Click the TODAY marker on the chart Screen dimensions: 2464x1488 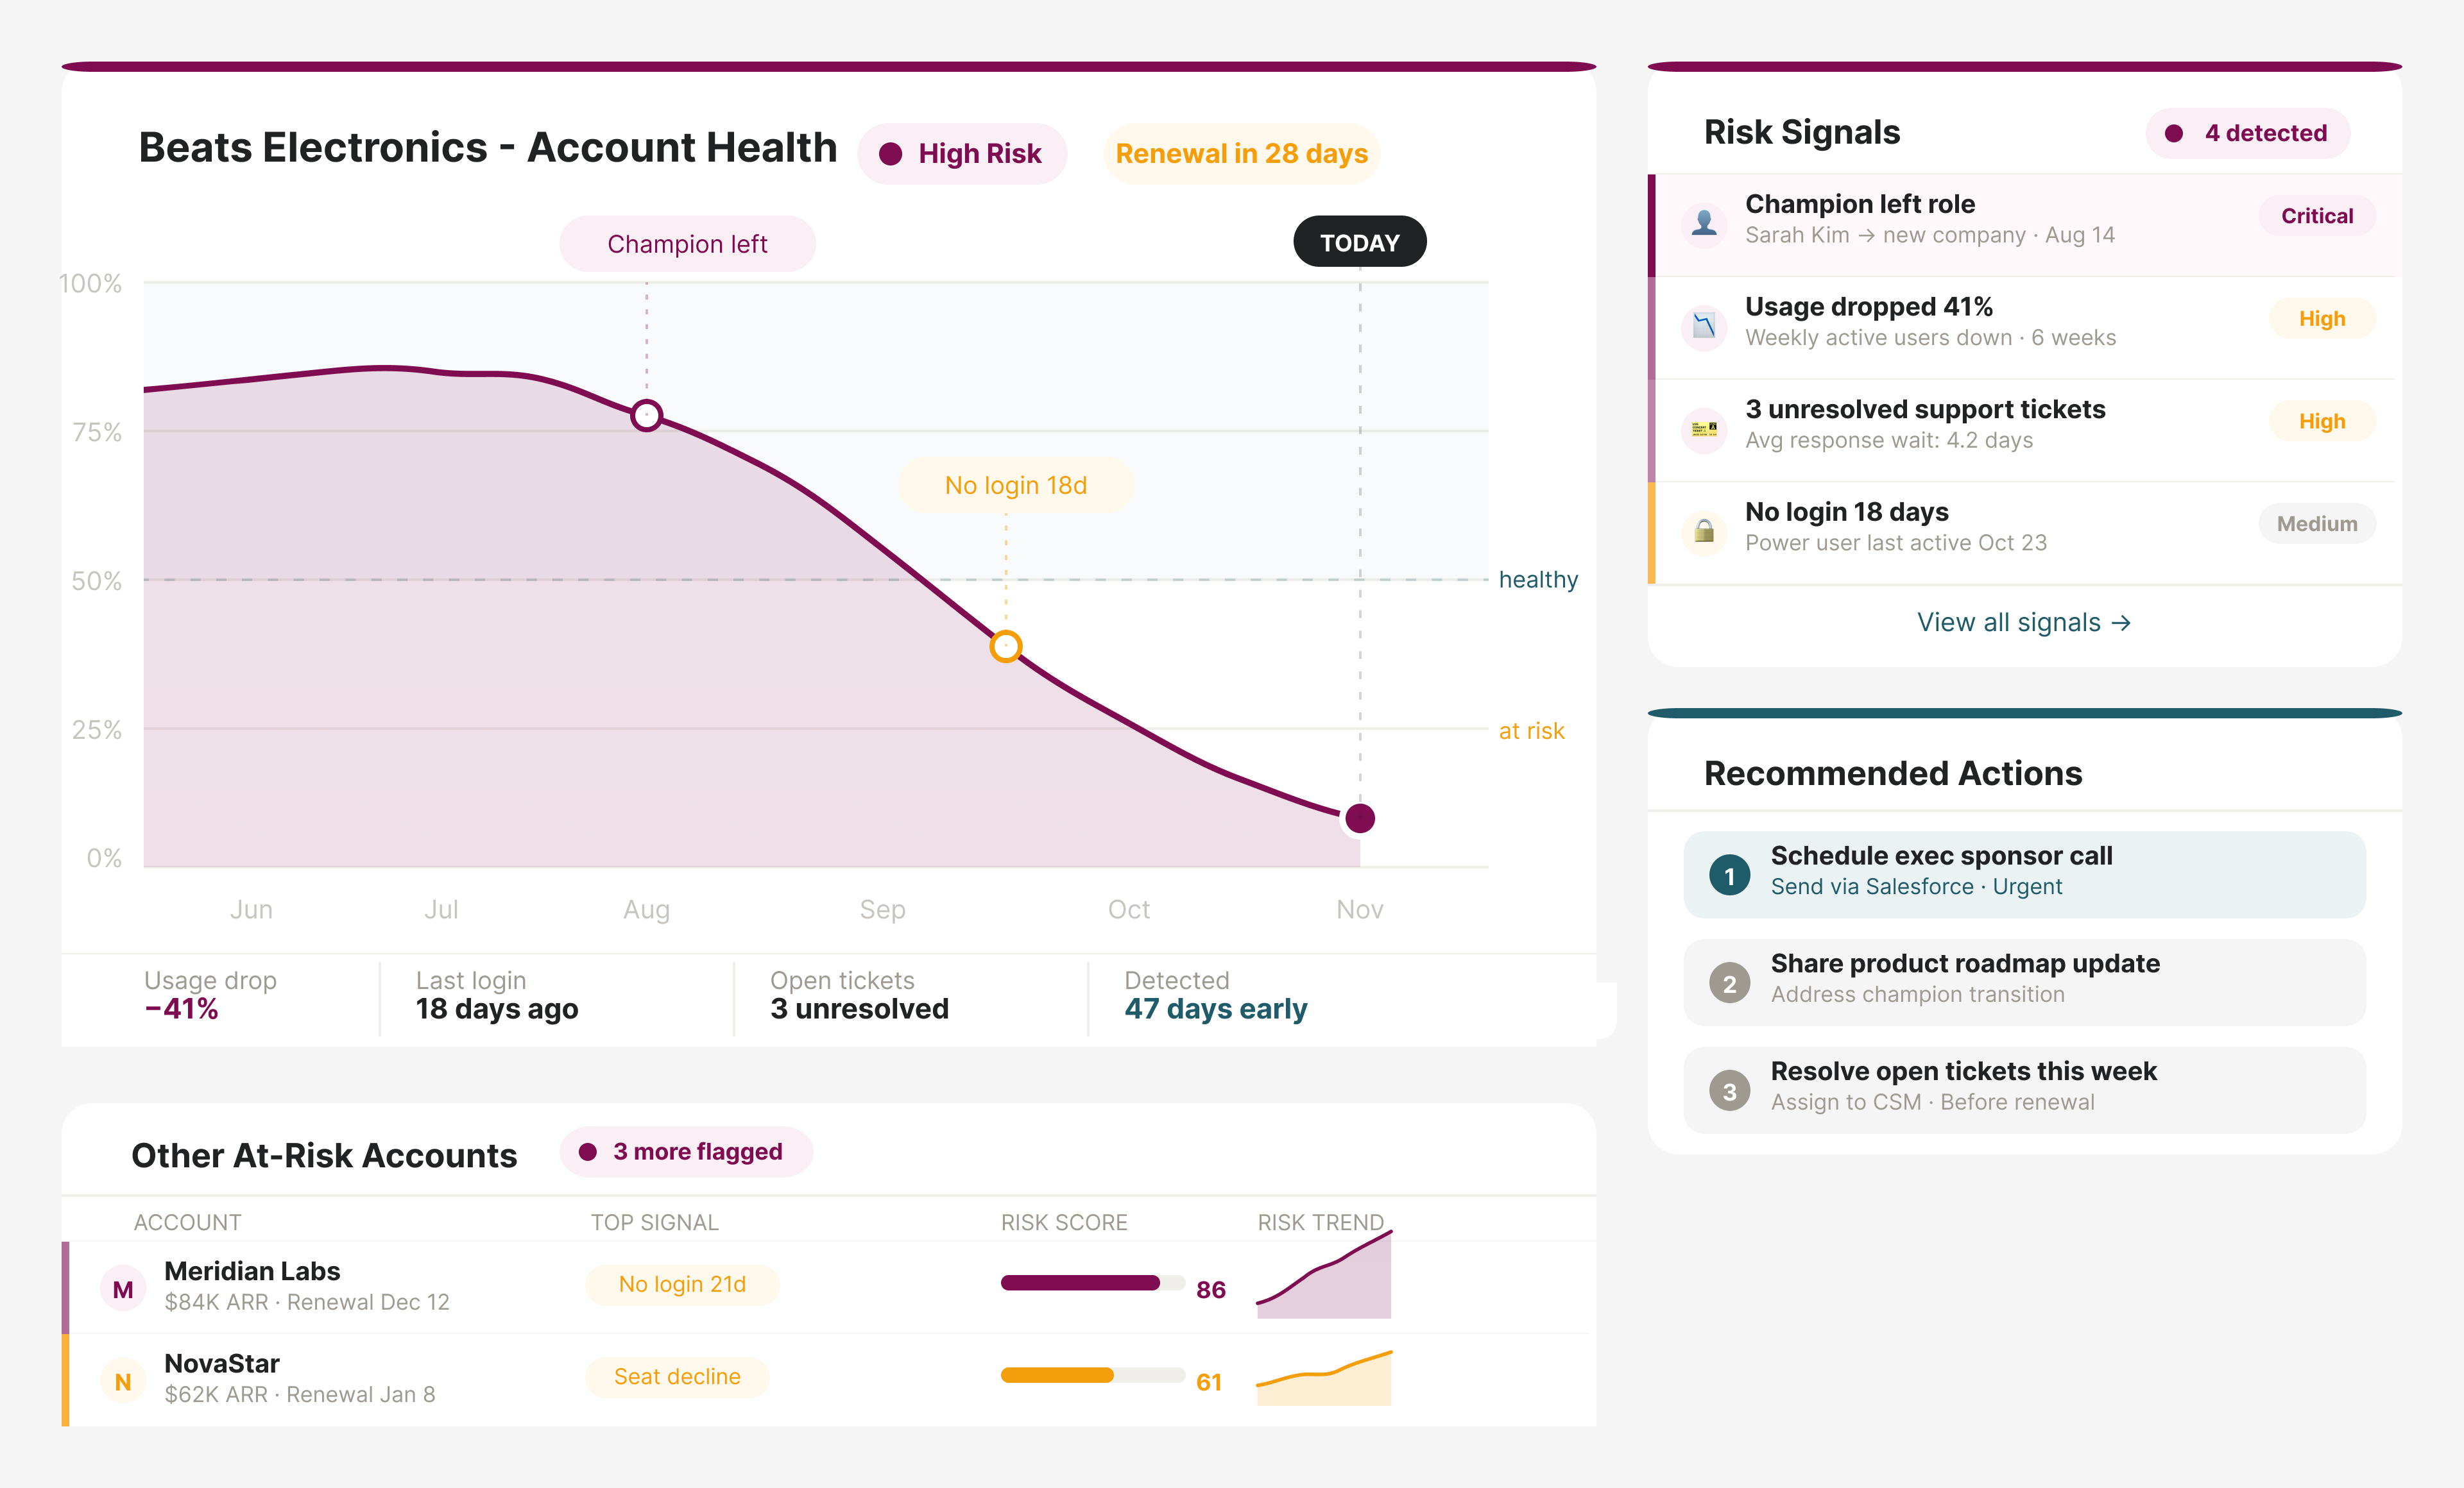tap(1359, 241)
